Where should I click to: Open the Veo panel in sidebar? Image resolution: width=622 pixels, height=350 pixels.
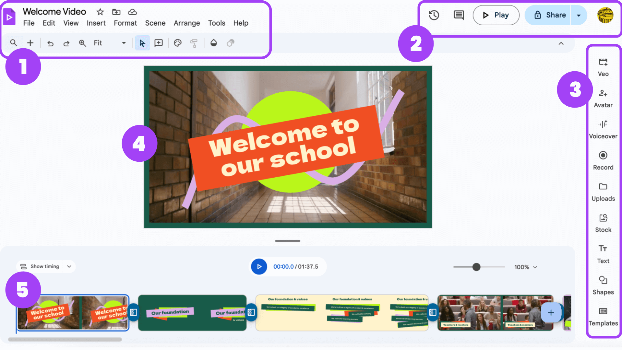pos(603,67)
